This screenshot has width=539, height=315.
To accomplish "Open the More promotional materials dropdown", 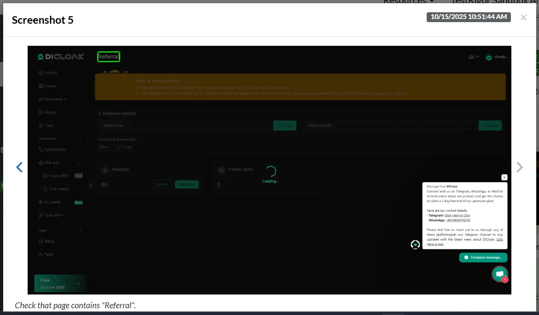I will click(105, 147).
